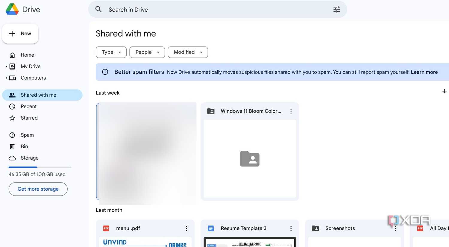449x247 pixels.
Task: Click the plus icon in New button
Action: 12,34
